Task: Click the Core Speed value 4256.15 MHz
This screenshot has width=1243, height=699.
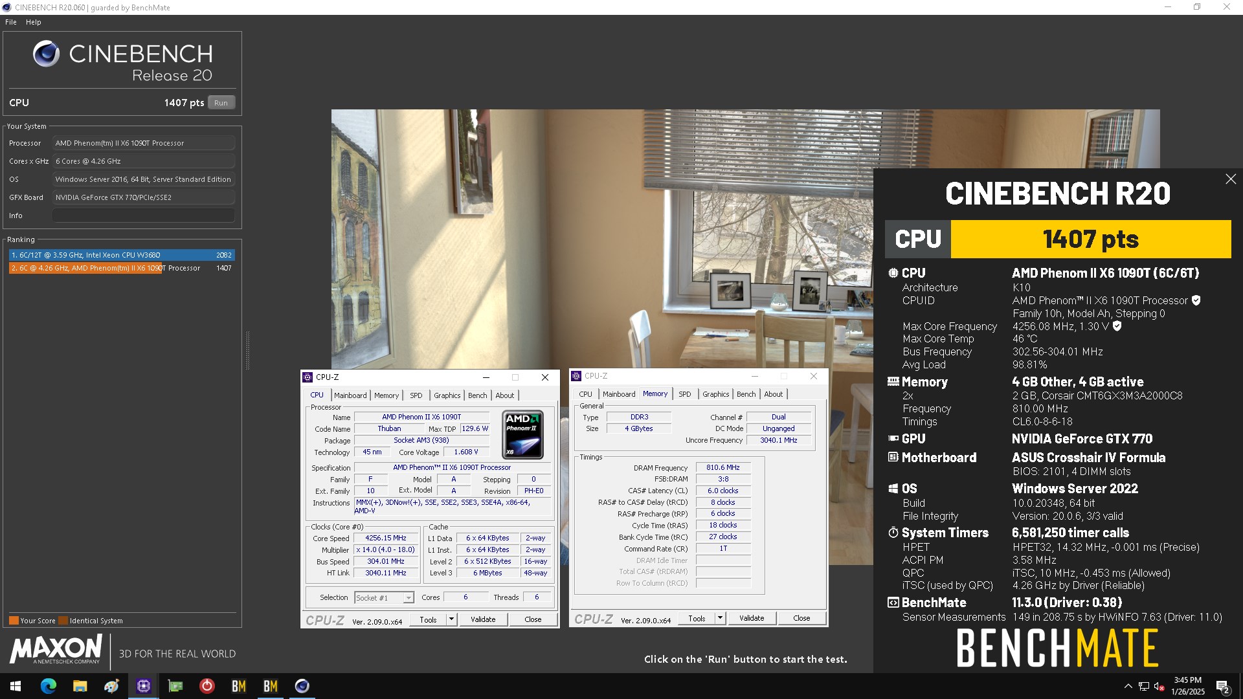Action: 386,538
